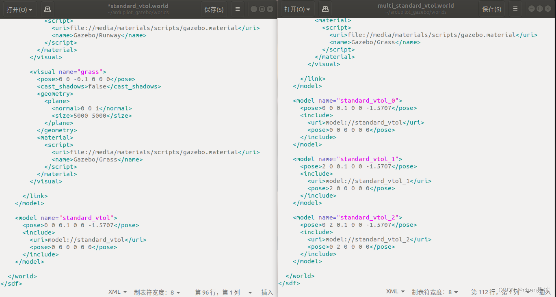556x297 pixels.
Task: Click closing </world> tag in left window
Action: point(22,276)
